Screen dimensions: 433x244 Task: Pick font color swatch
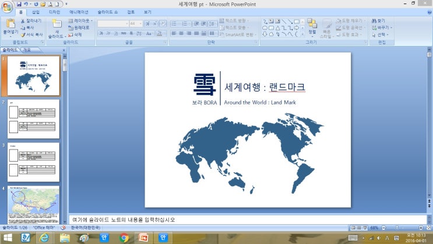click(x=159, y=33)
